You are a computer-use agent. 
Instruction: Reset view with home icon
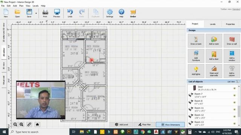click(x=37, y=124)
